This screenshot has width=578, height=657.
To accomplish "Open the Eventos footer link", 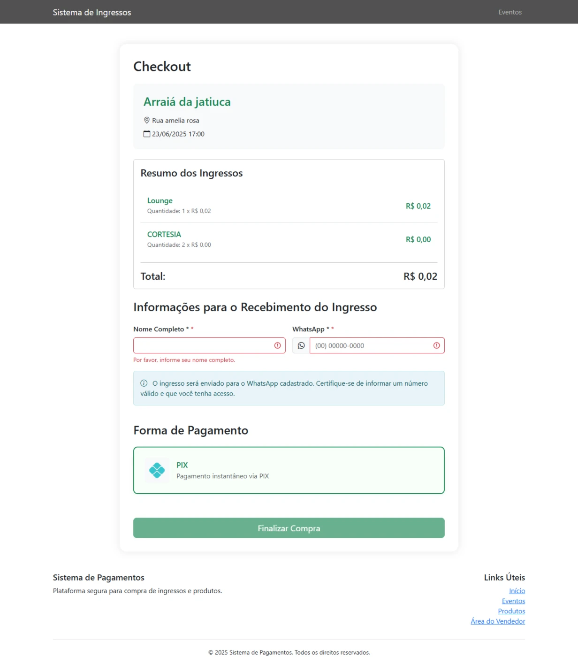I will point(513,601).
